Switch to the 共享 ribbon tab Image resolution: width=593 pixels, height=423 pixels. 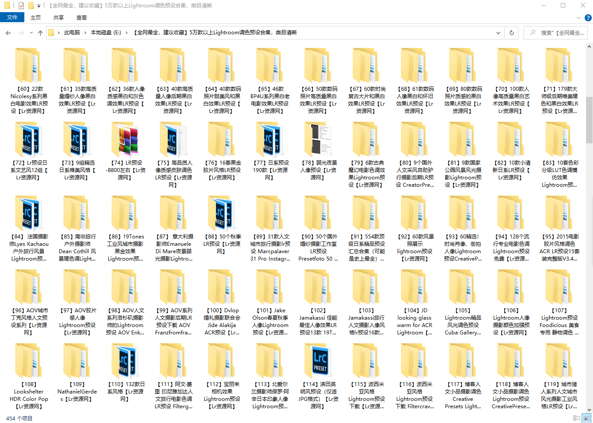click(59, 17)
